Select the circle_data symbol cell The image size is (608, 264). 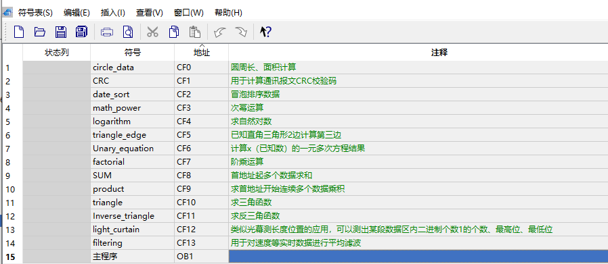pyautogui.click(x=132, y=68)
